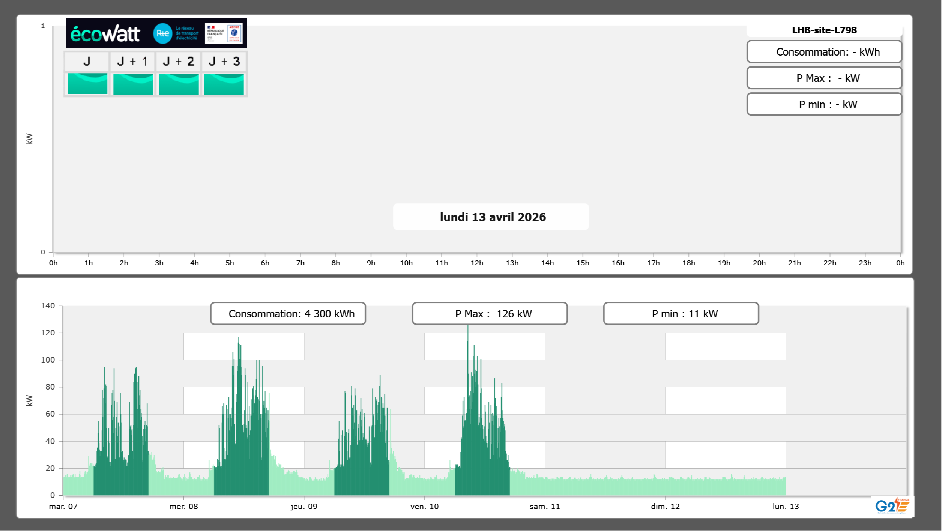
Task: Click the République Française ADEME logo
Action: (x=224, y=33)
